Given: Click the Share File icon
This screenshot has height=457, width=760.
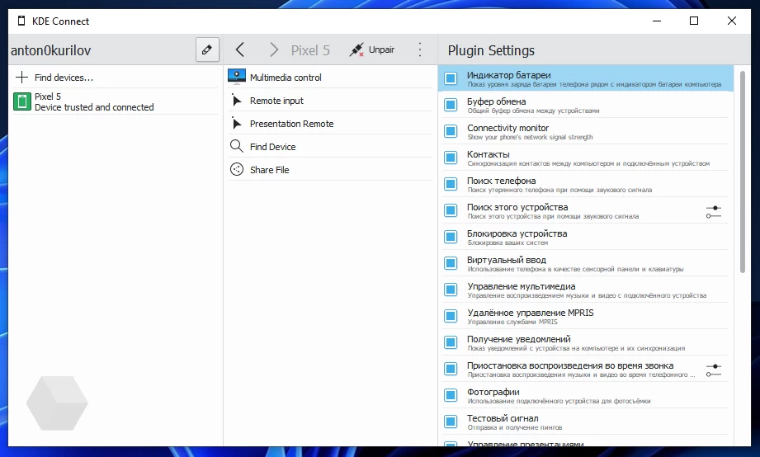Looking at the screenshot, I should [x=237, y=170].
